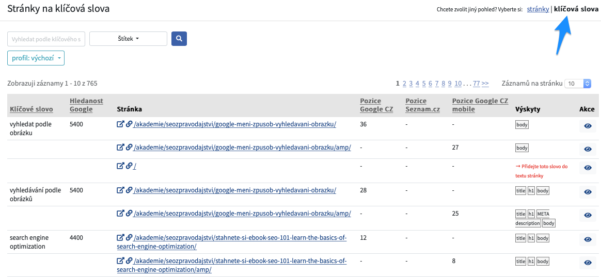Click chain icon in last ebook amp row

(x=129, y=262)
